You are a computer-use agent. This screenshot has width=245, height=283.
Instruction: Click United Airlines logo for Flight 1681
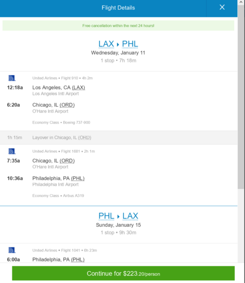point(12,151)
